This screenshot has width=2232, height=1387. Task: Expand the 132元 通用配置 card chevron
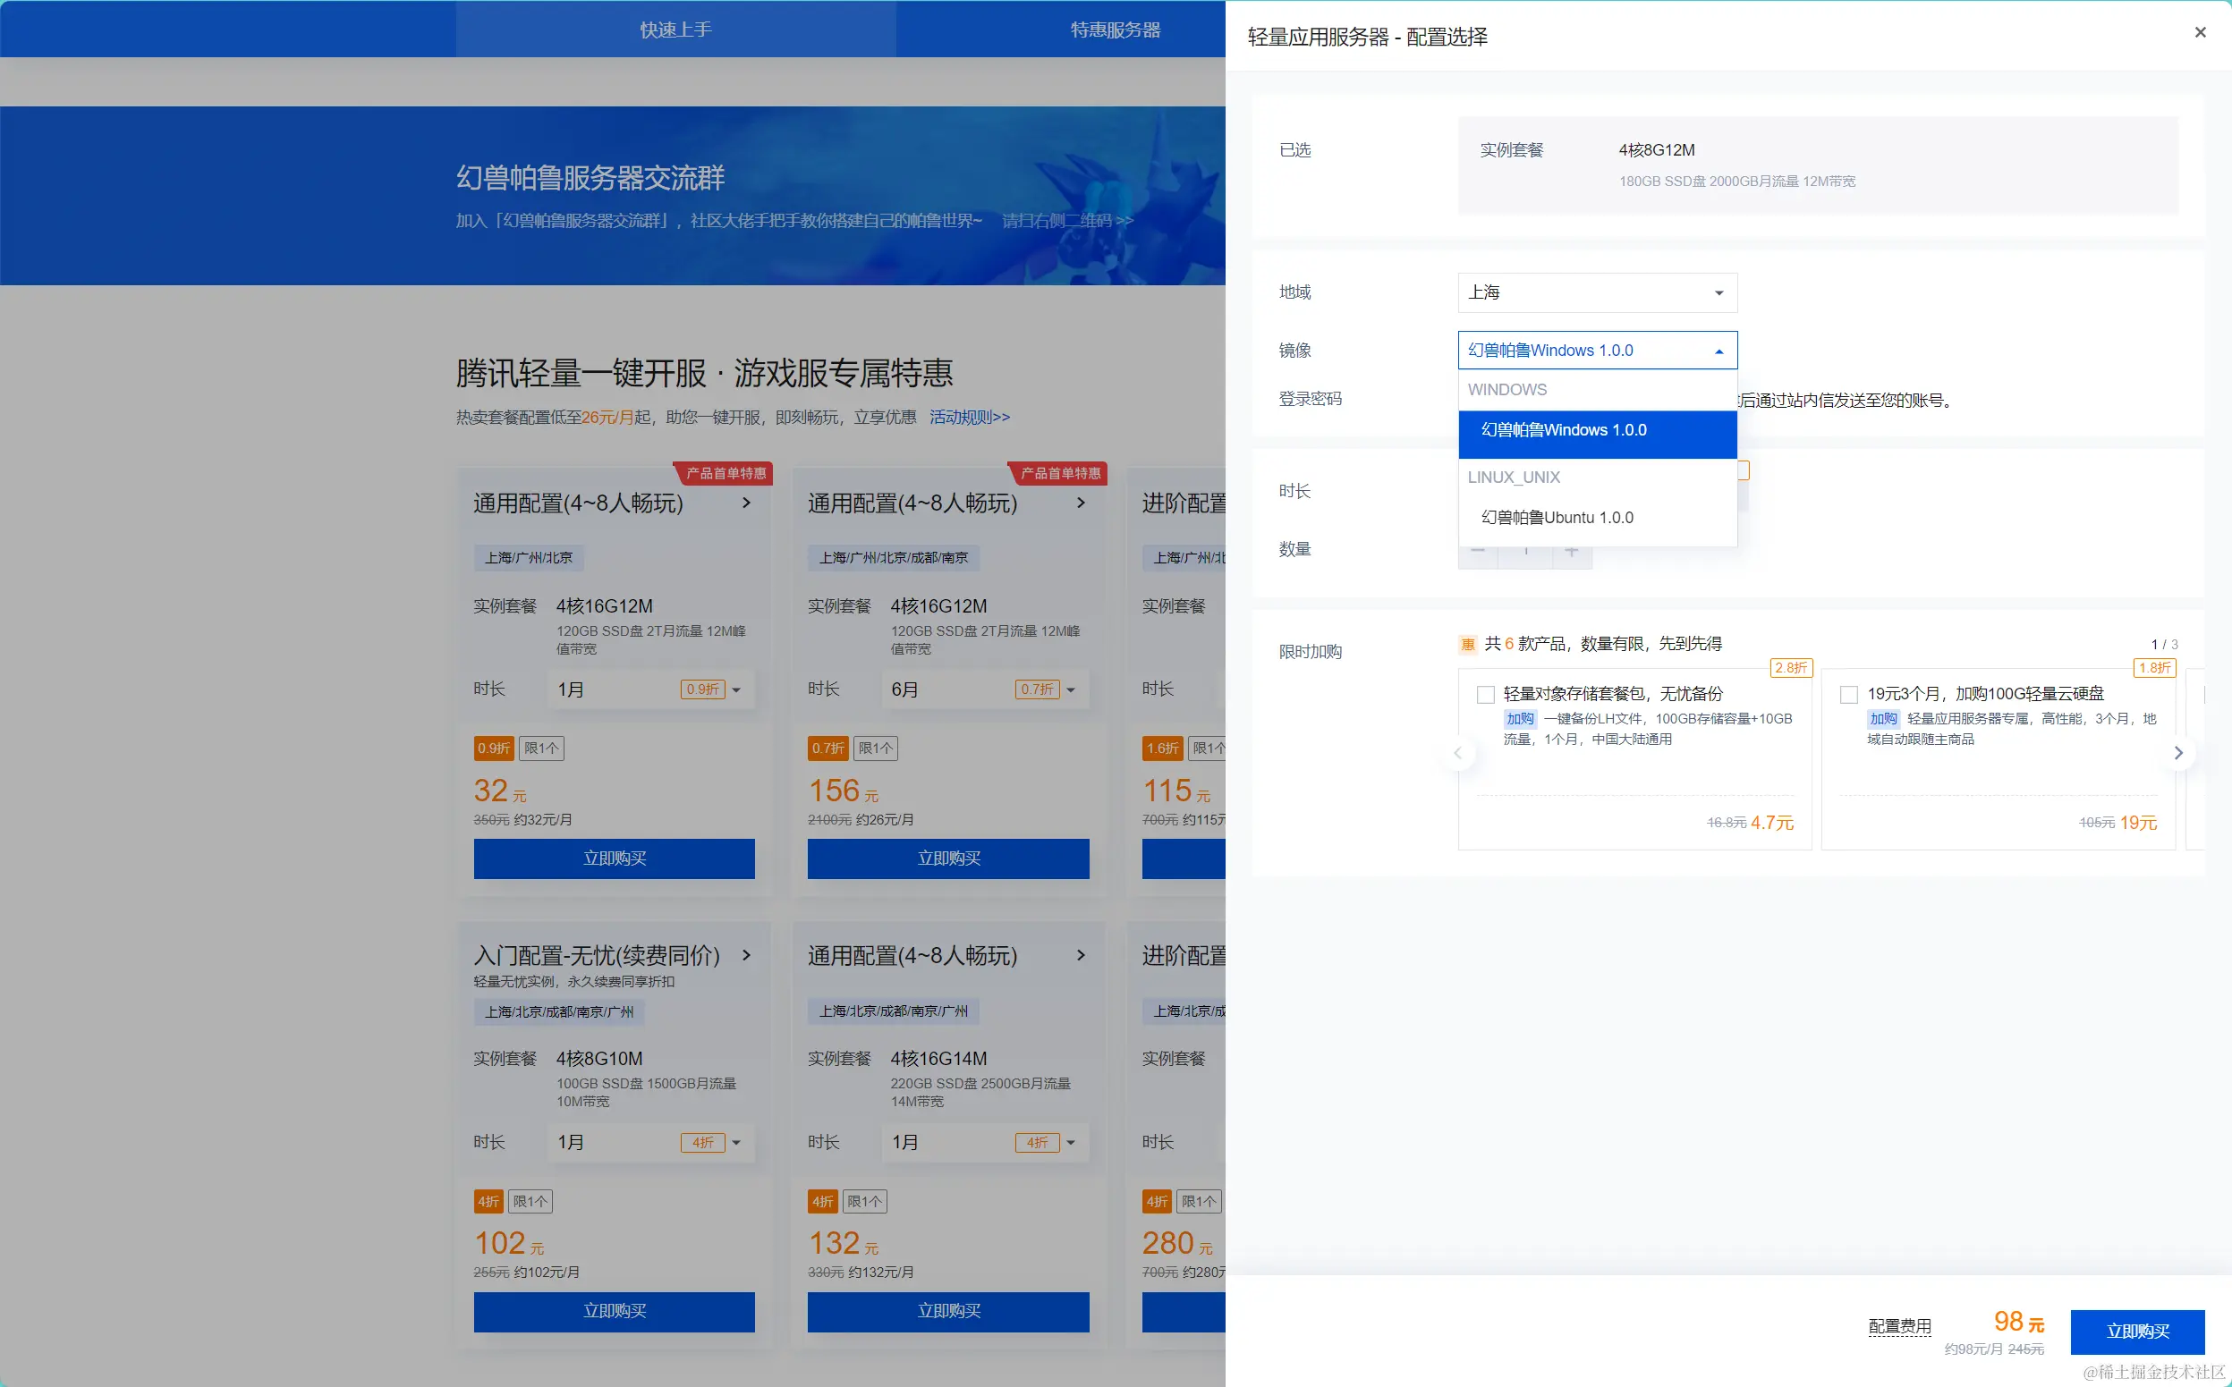click(1080, 955)
